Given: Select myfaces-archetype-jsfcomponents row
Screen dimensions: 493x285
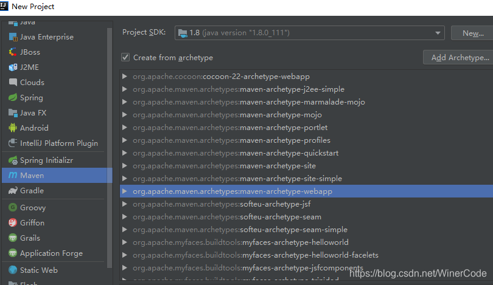Looking at the screenshot, I should [306, 268].
